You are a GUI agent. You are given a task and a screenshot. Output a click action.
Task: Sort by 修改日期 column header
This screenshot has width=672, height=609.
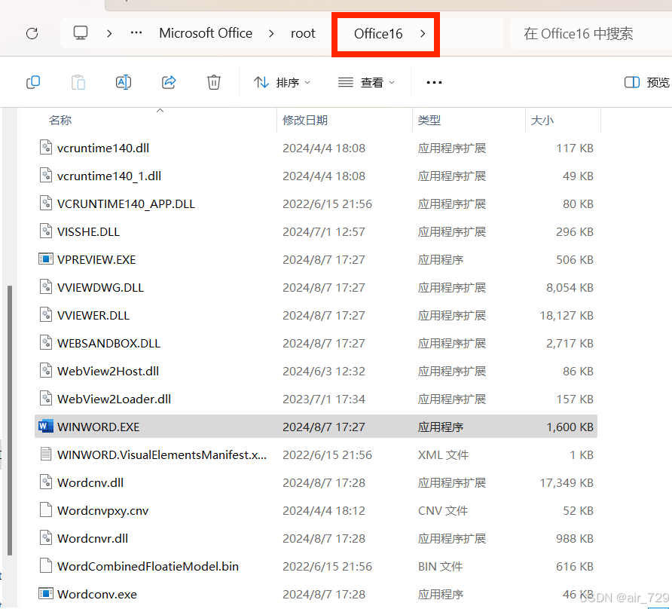point(304,120)
